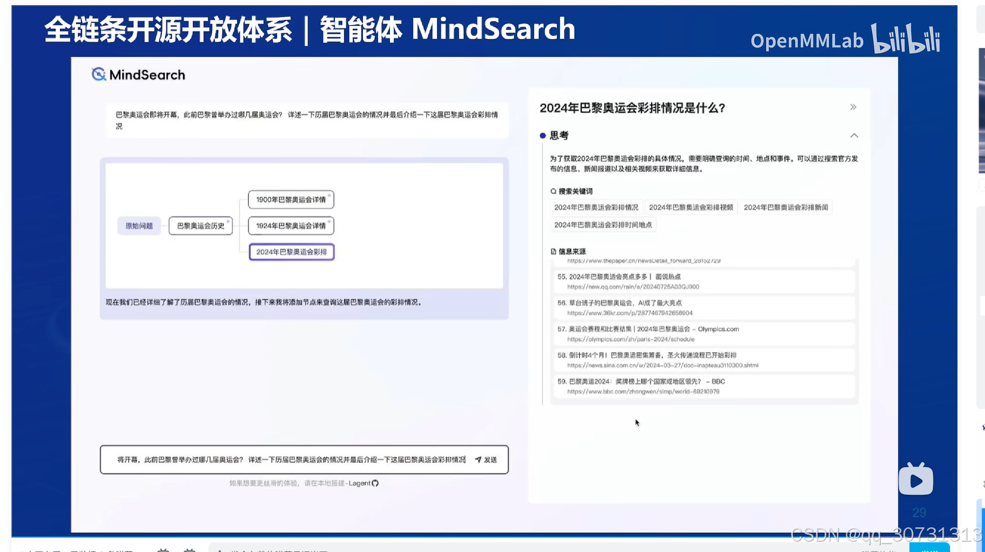The height and width of the screenshot is (552, 985).
Task: Click the 搜索关键词 label
Action: click(576, 191)
